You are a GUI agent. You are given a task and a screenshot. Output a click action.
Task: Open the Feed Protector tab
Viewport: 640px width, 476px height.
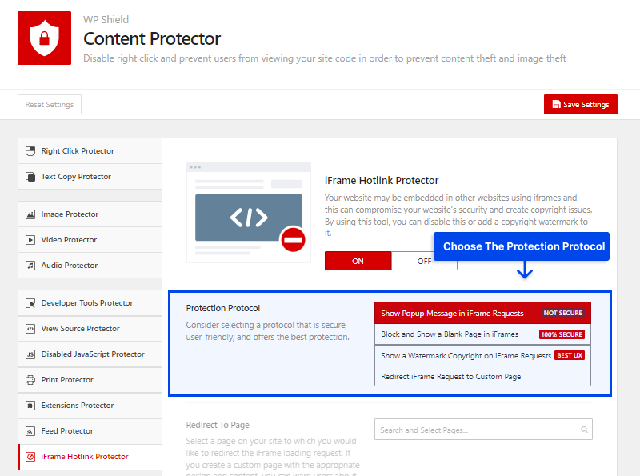pos(90,431)
